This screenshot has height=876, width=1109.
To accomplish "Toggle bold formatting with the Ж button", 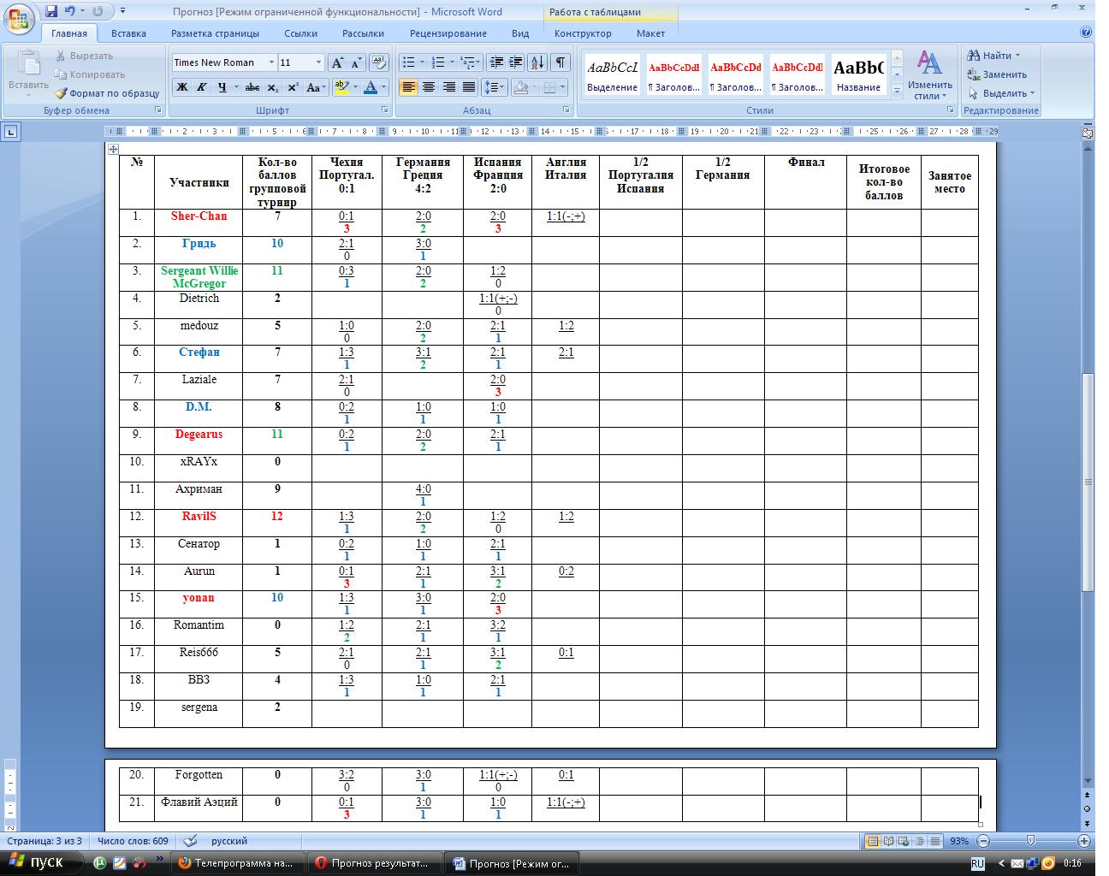I will pos(181,87).
